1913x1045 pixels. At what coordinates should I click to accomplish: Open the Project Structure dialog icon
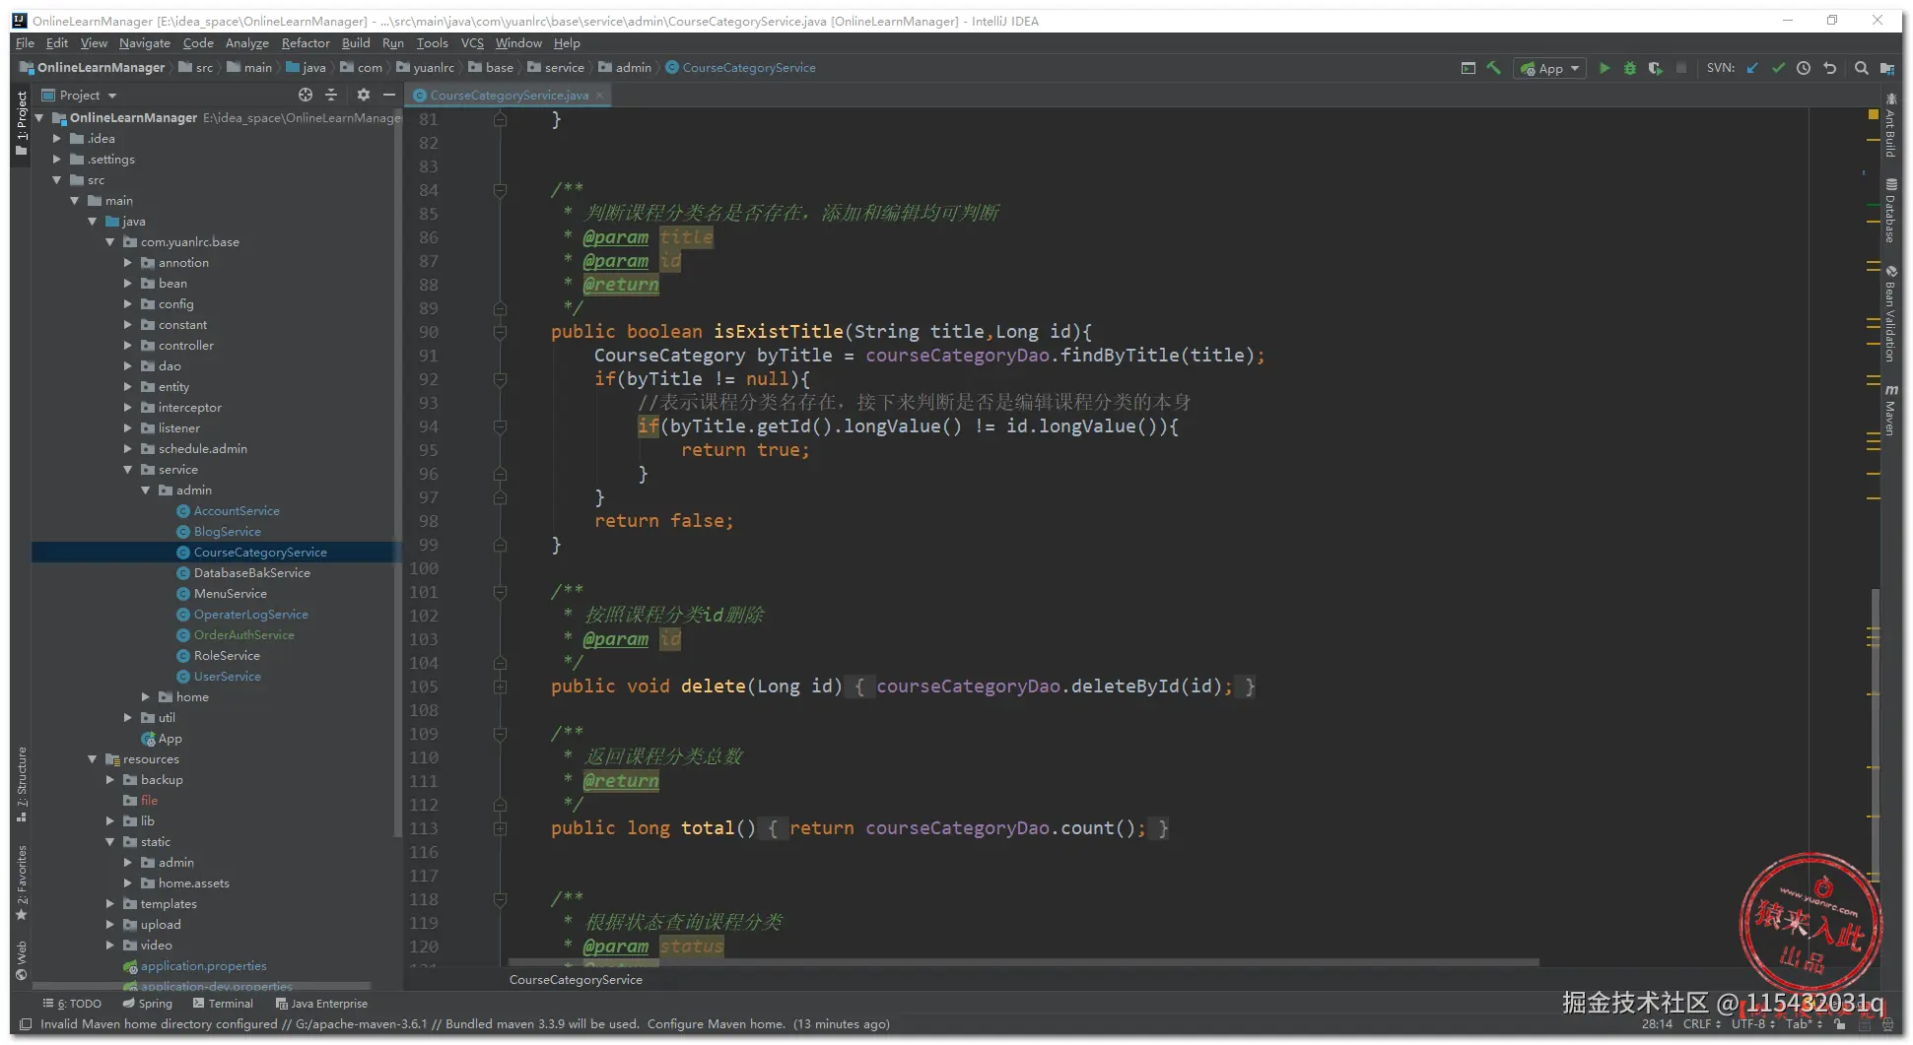[x=1887, y=68]
